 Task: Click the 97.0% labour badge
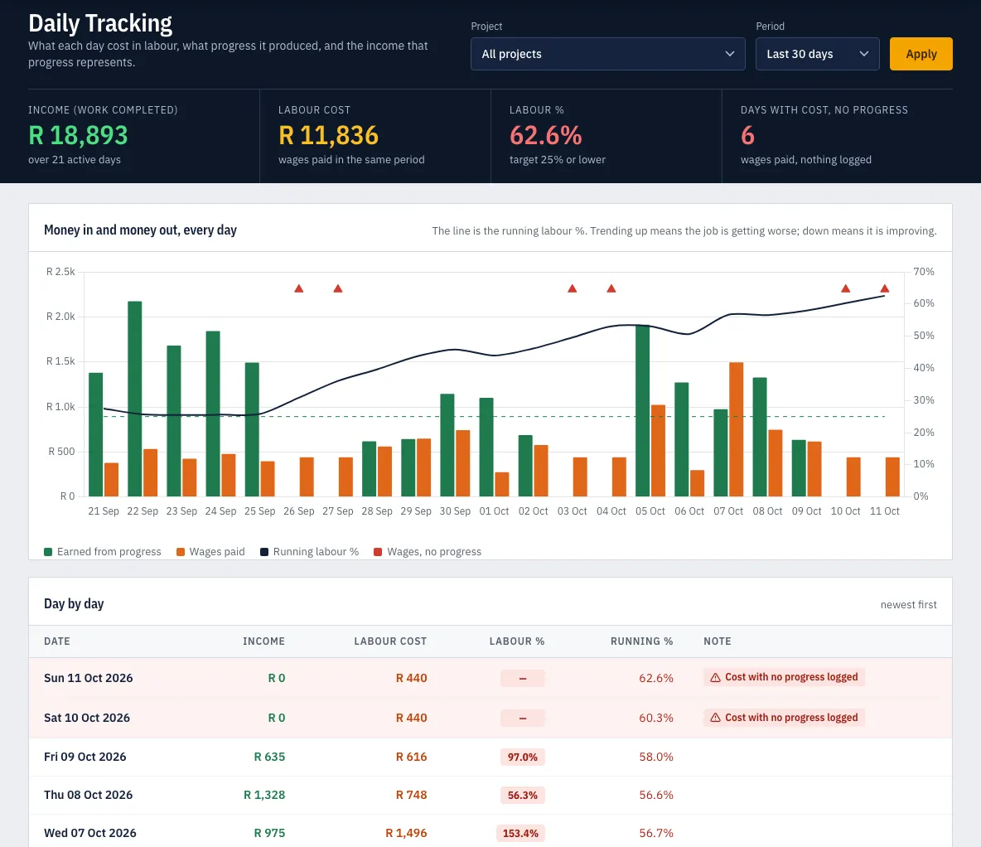click(x=523, y=757)
